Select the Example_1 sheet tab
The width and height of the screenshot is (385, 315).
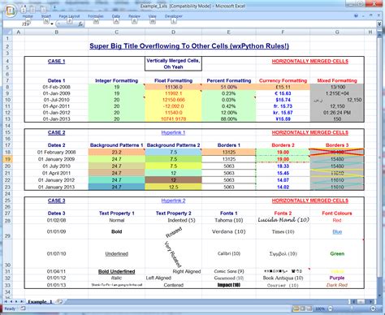coord(40,302)
